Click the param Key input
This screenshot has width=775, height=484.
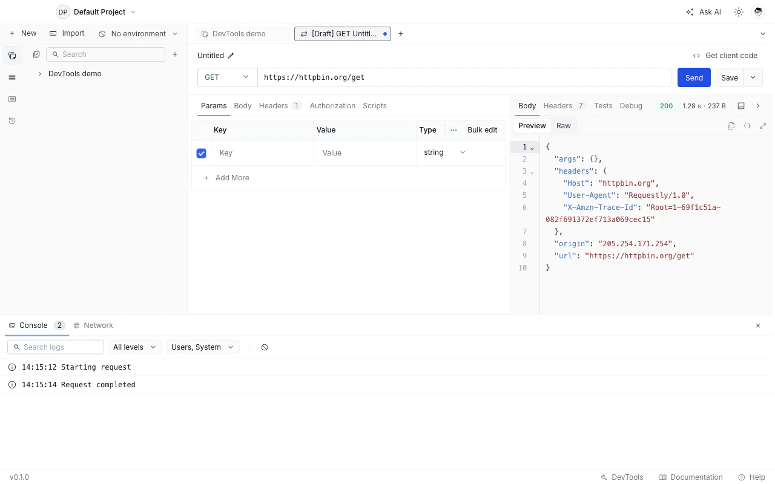click(x=262, y=153)
